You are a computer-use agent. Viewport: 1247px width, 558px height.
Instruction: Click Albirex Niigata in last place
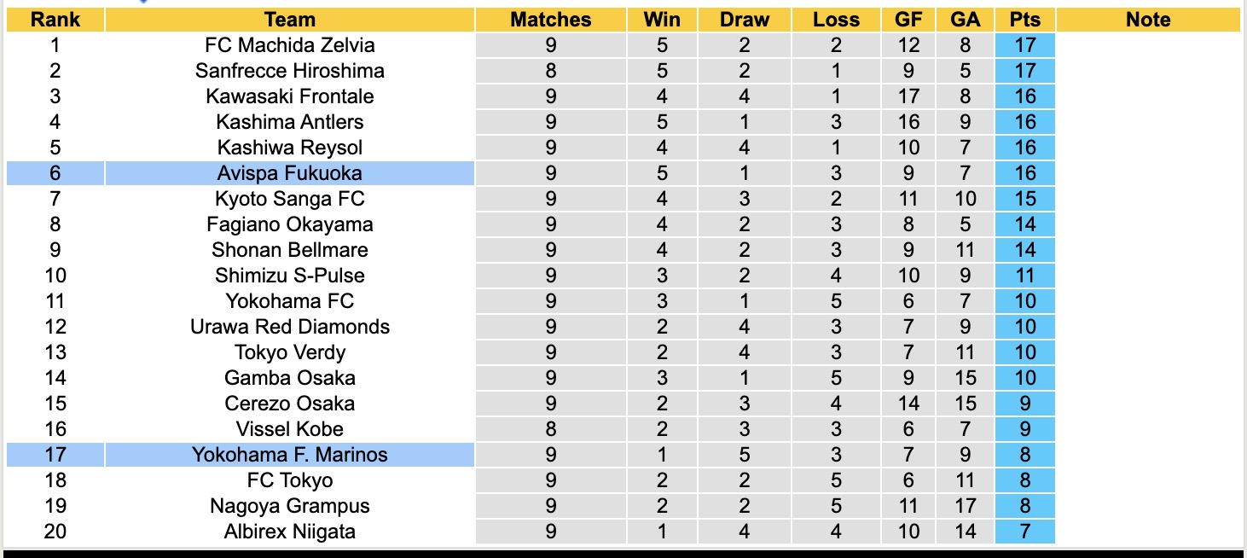290,532
